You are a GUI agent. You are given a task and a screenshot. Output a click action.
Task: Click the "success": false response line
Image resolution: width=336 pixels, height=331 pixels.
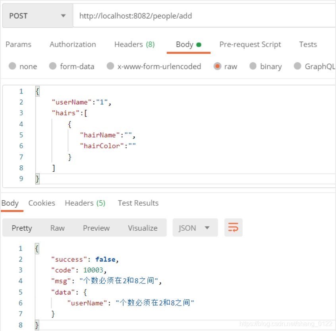pos(85,259)
